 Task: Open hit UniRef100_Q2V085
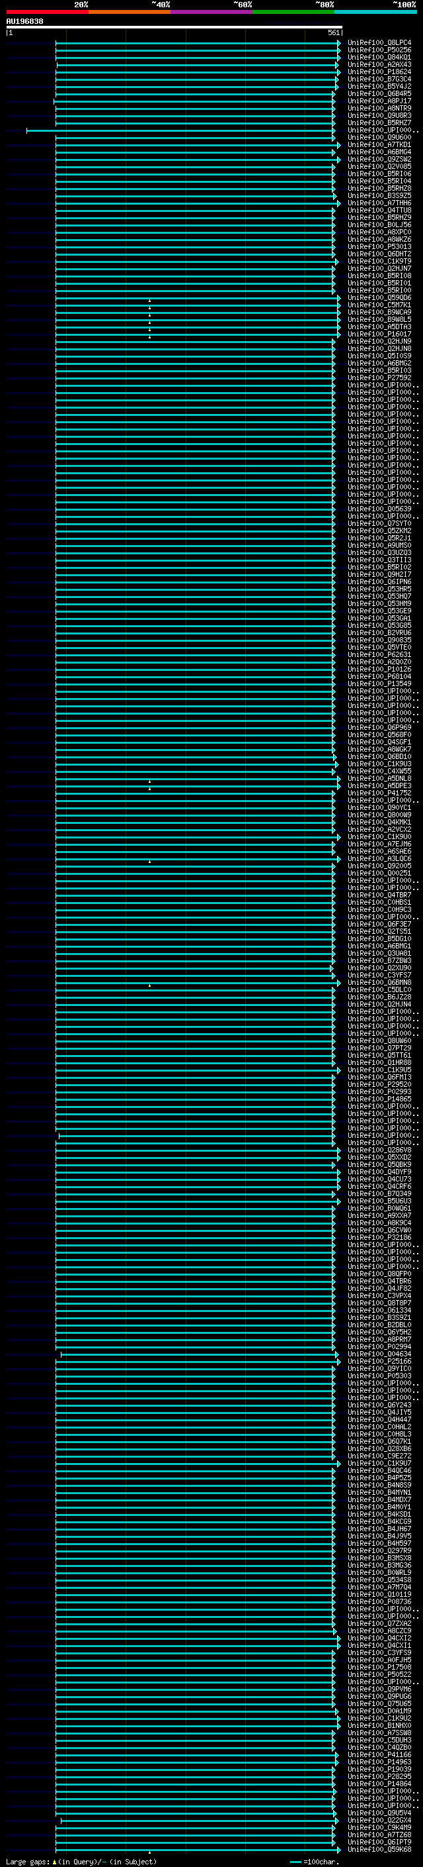[379, 166]
